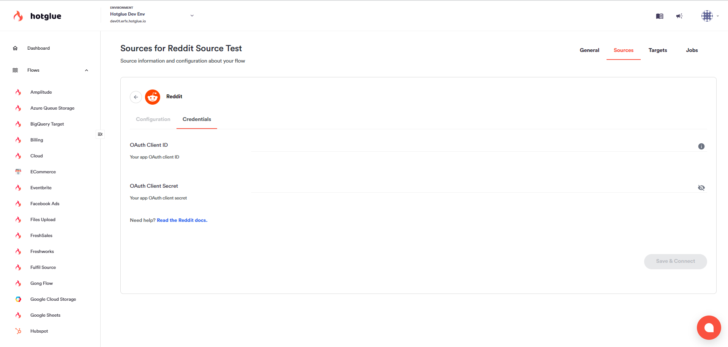Open the documentation book icon

pos(660,16)
